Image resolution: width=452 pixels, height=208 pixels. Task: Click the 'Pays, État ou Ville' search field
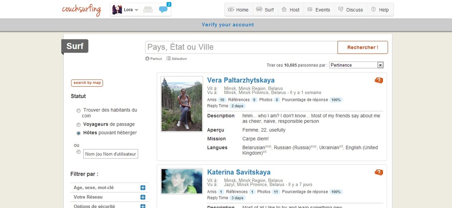point(241,47)
